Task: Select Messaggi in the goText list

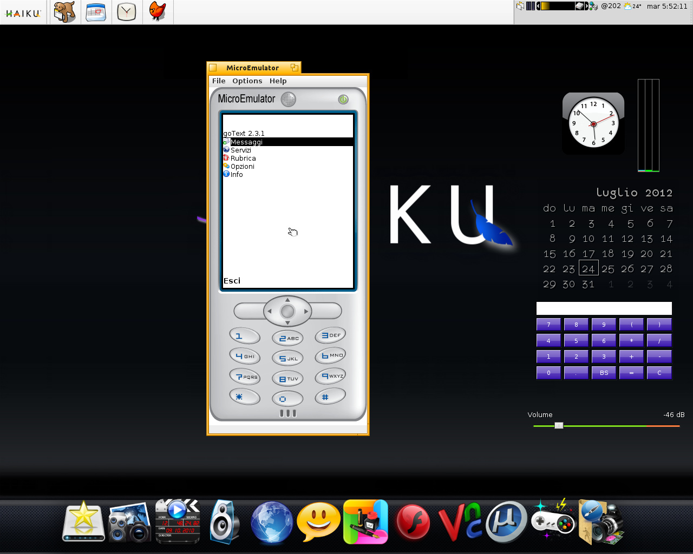Action: (288, 142)
